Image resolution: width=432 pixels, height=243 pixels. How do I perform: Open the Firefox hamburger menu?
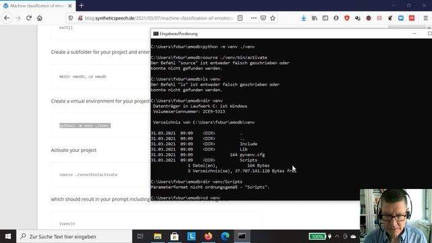[x=425, y=18]
